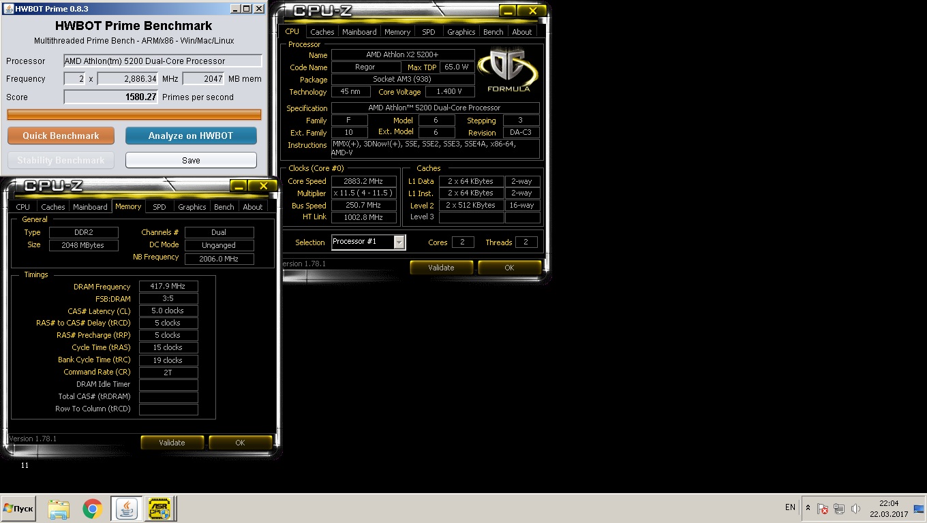Close the right CPU-Z window
The image size is (927, 523).
tap(533, 11)
